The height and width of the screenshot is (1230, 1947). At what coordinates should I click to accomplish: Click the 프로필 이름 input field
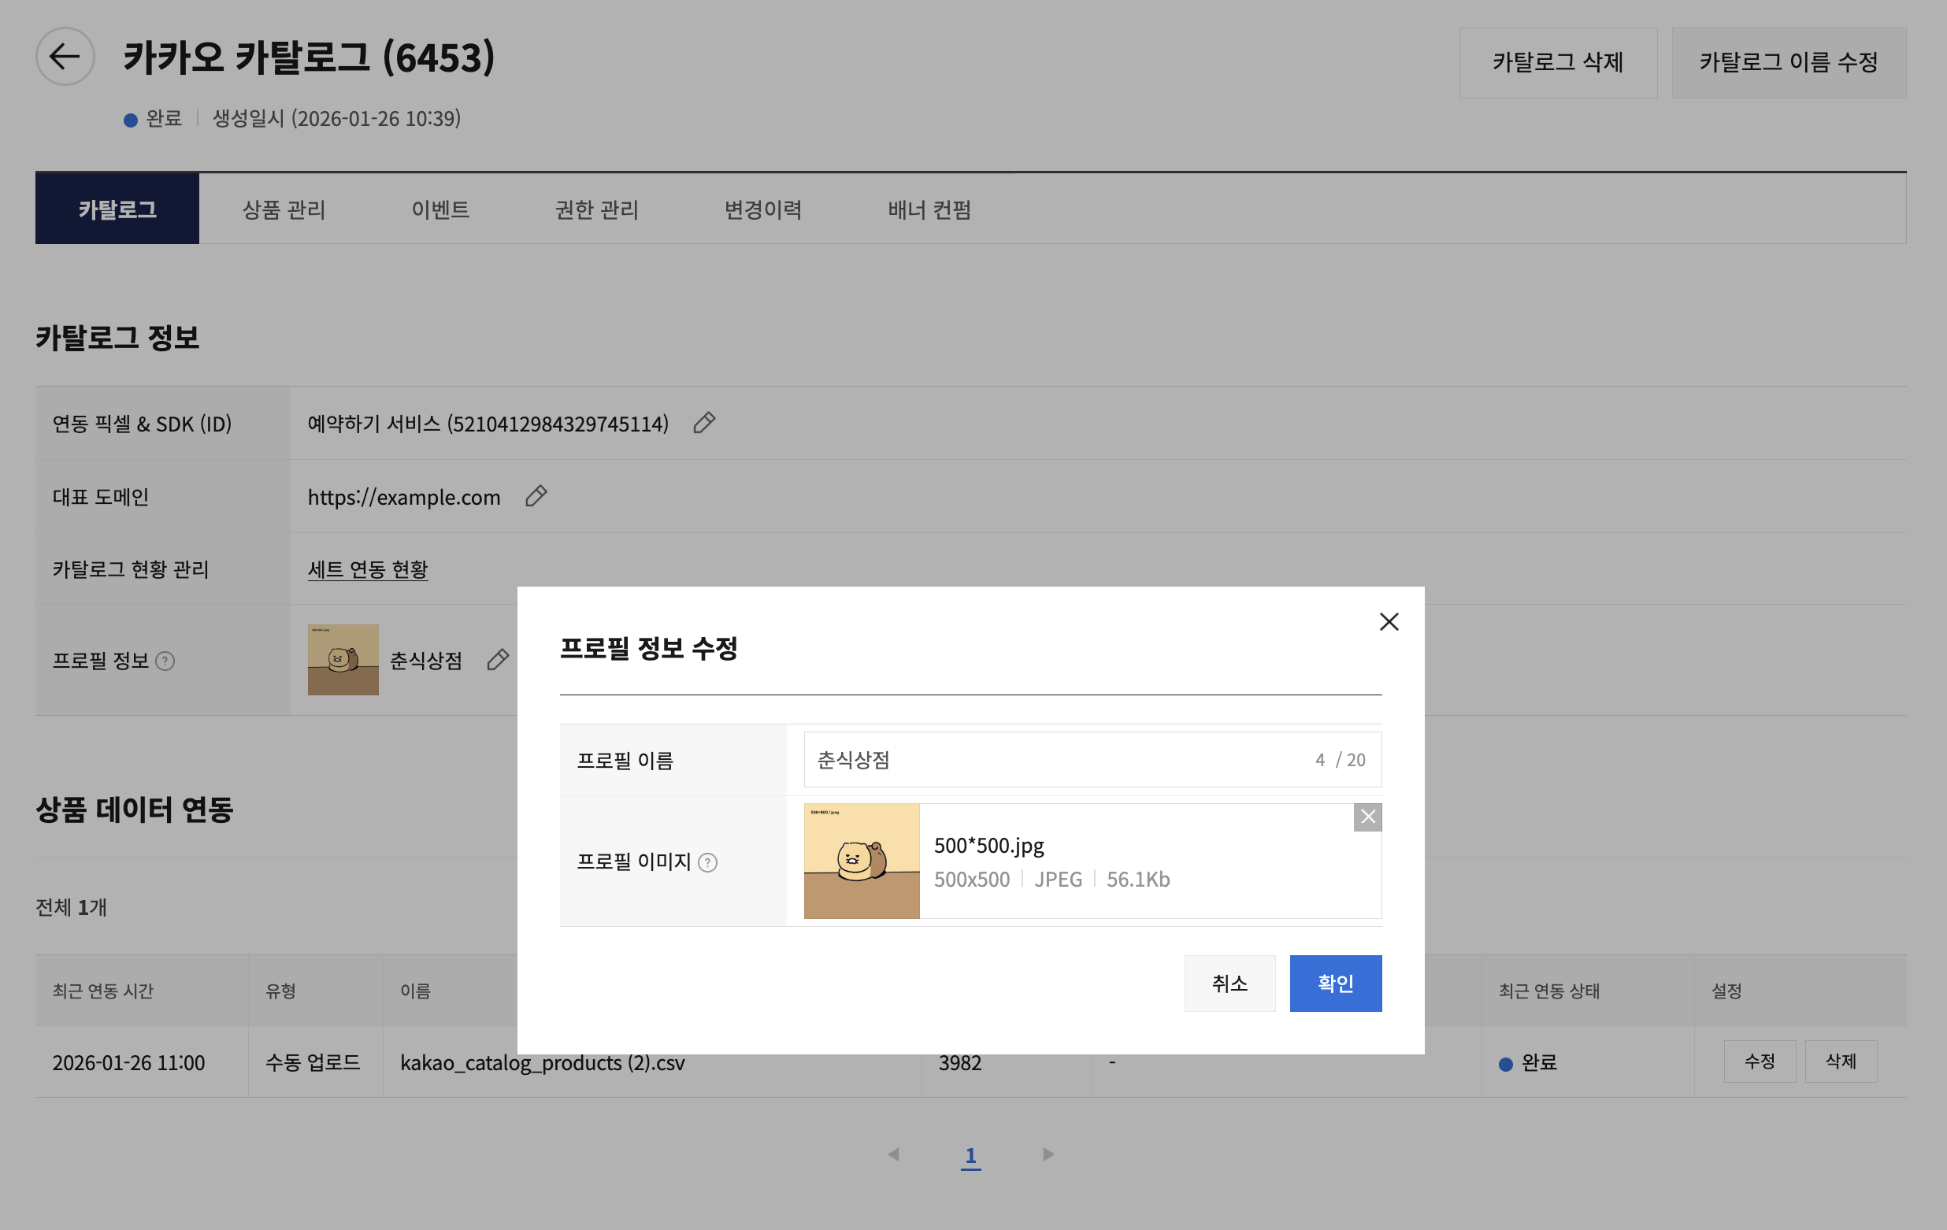tap(1051, 760)
